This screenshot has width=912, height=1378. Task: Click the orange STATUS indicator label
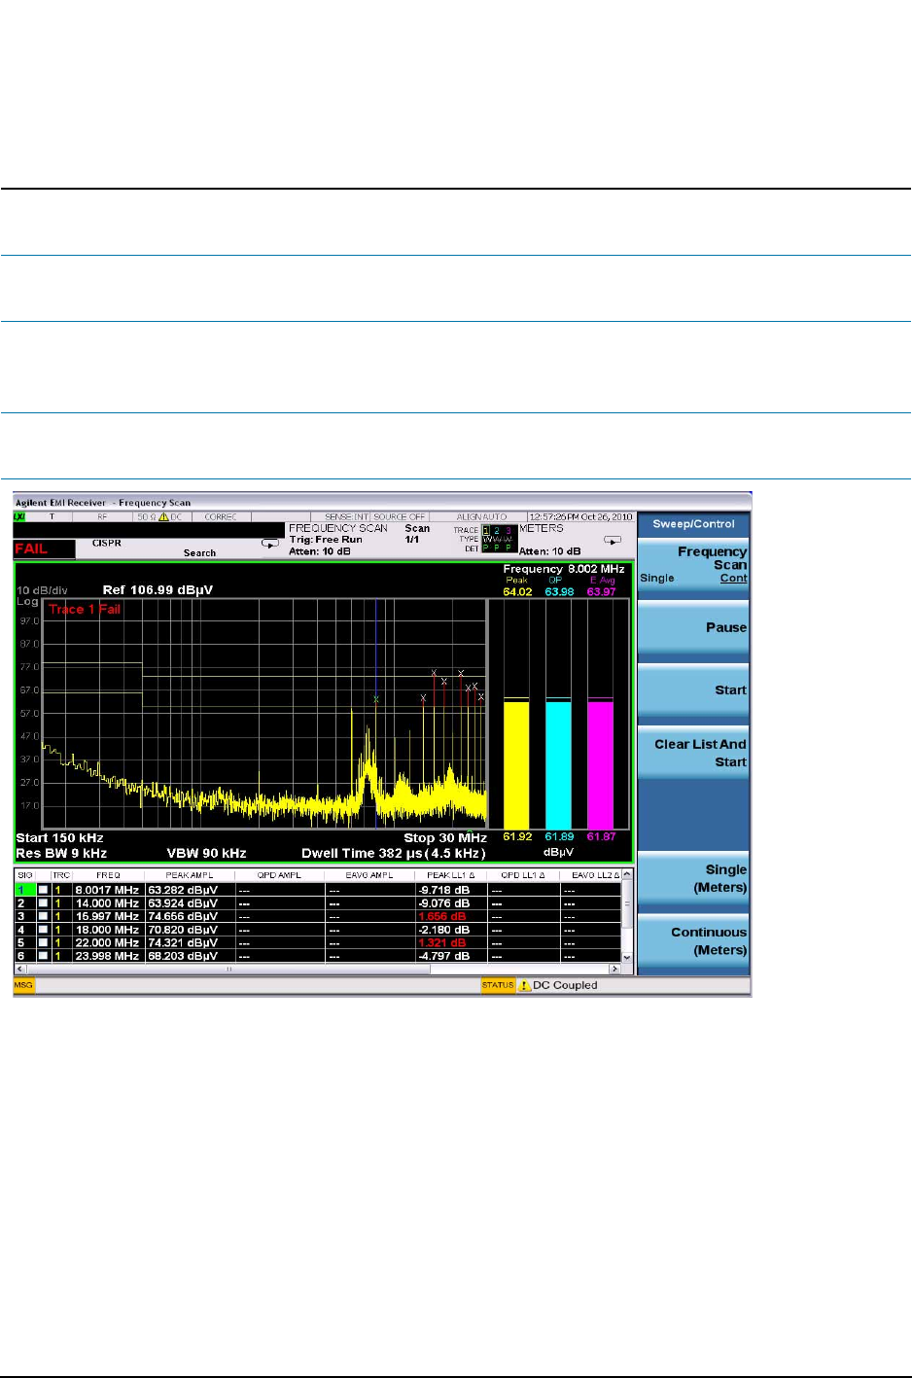498,985
